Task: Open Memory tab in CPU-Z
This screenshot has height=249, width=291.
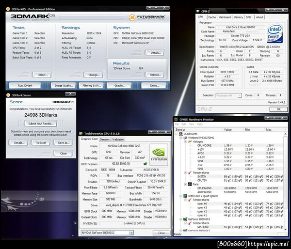Action: pos(238,17)
